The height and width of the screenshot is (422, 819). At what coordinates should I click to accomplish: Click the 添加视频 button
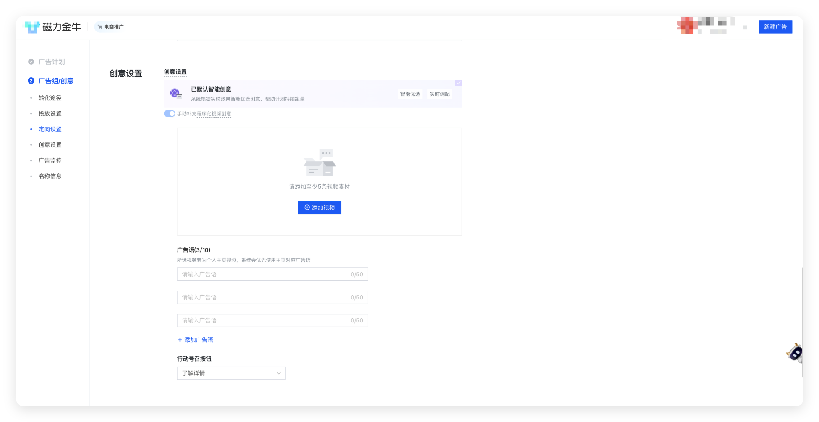click(319, 207)
